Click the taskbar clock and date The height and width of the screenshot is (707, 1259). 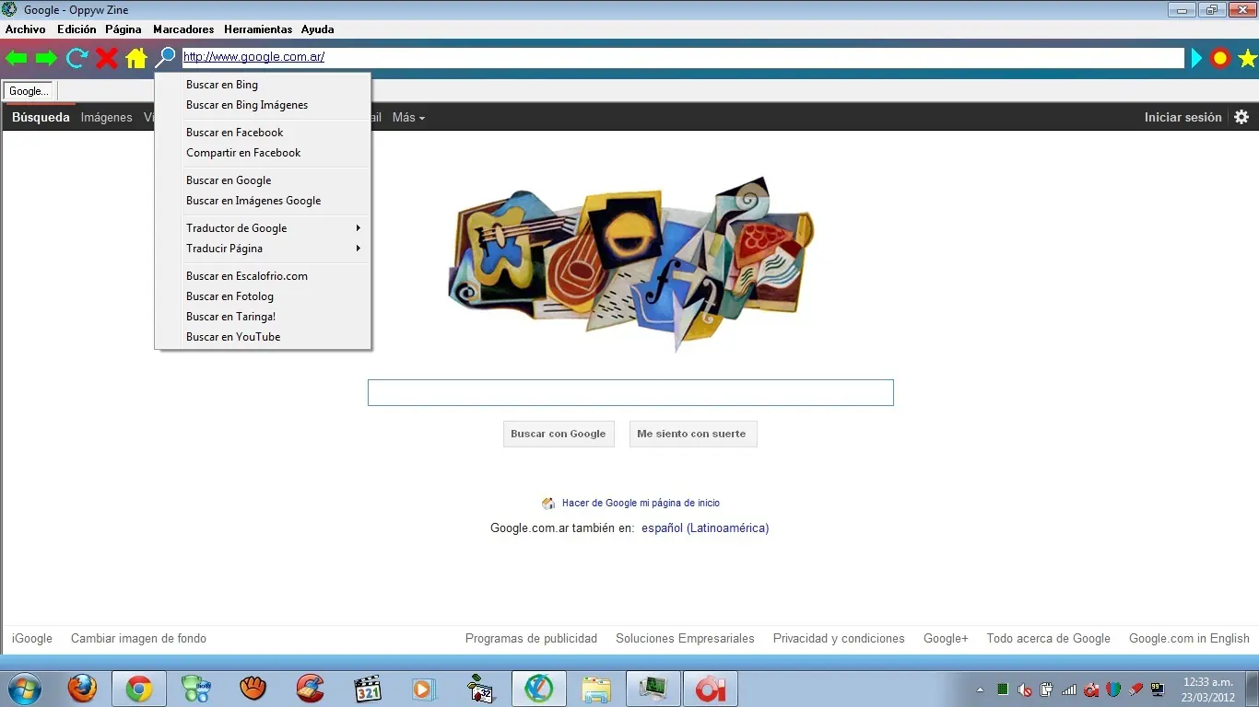pos(1207,690)
